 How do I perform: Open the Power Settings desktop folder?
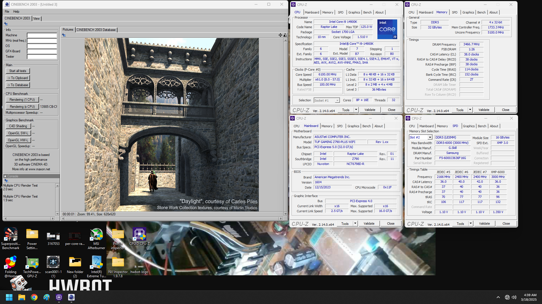click(x=32, y=238)
